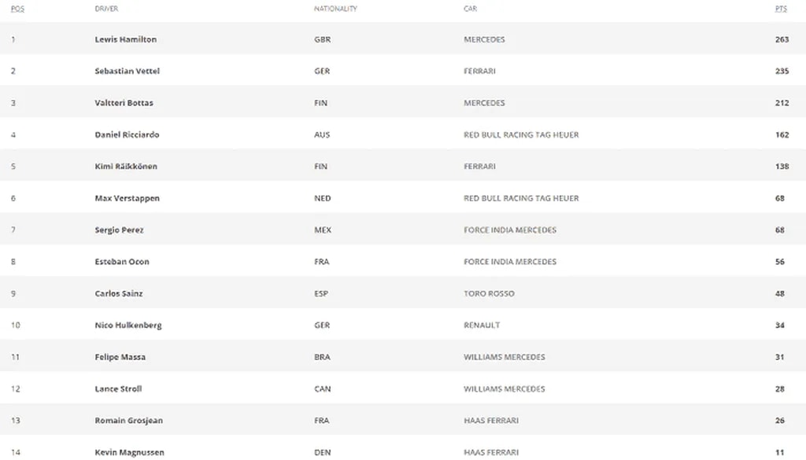Open Nico Hulkenberg driver profile

pyautogui.click(x=128, y=326)
